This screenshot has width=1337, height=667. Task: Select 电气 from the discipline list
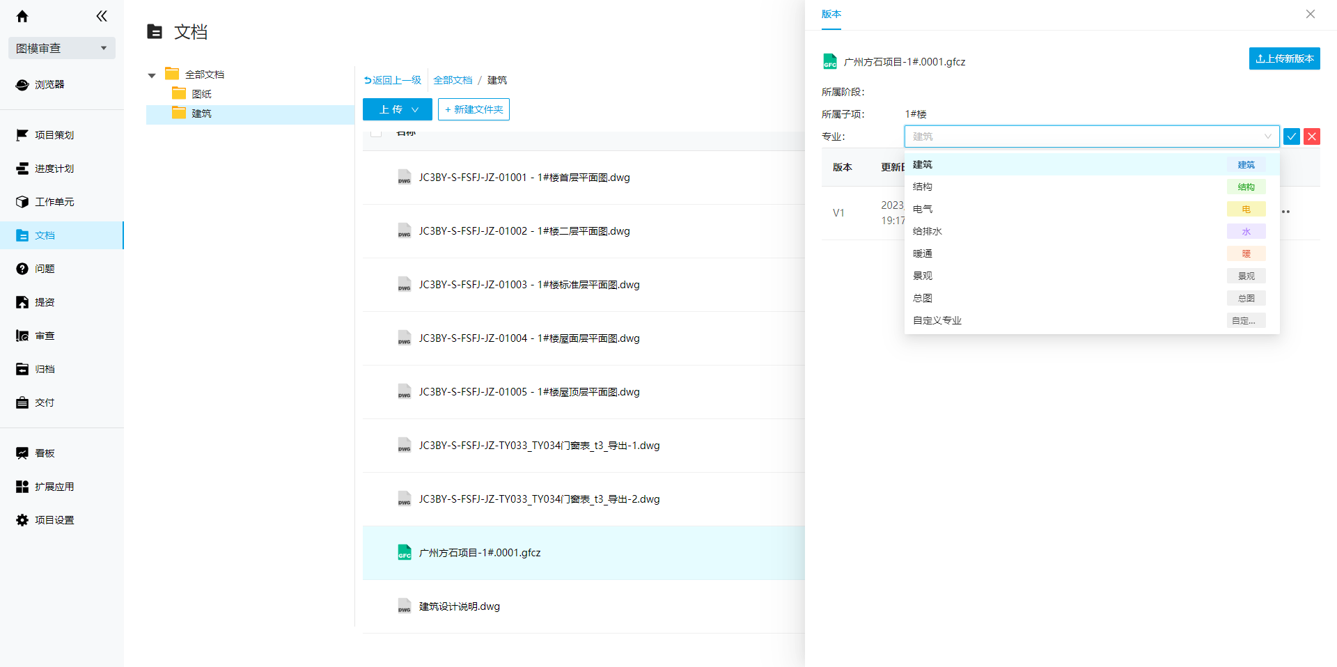click(1092, 209)
